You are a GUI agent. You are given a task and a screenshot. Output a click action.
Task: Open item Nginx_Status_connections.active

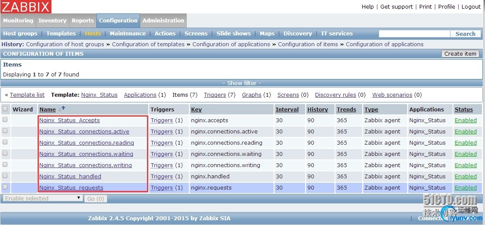pyautogui.click(x=84, y=131)
